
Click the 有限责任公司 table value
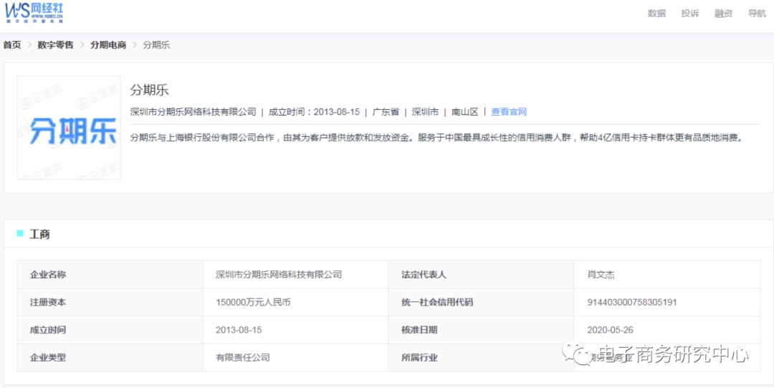[x=243, y=357]
